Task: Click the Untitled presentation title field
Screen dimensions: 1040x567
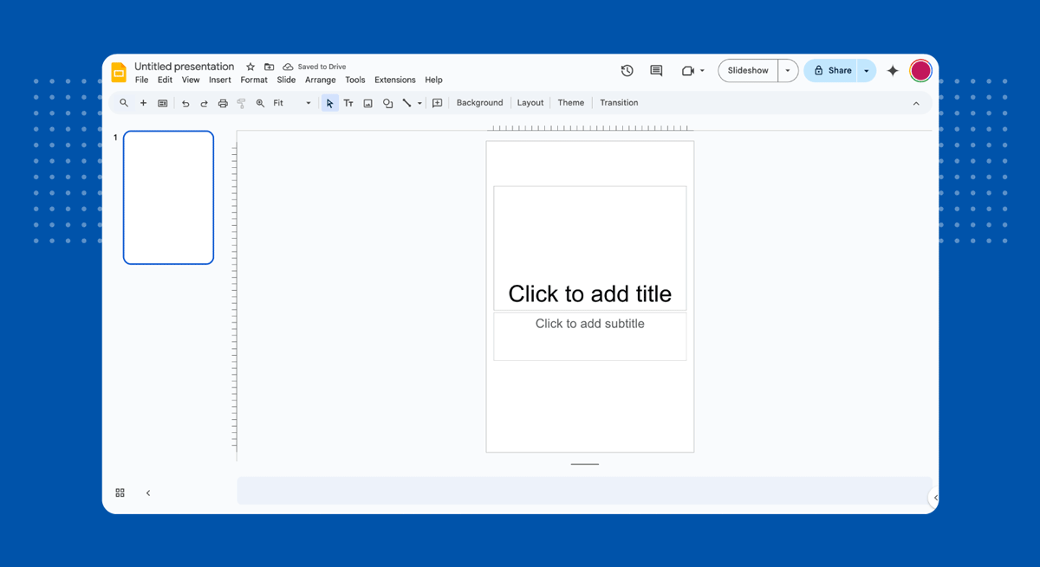Action: coord(184,67)
